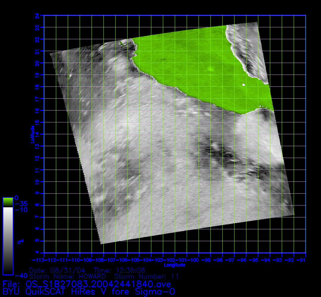The height and width of the screenshot is (297, 321).
Task: Click the -10 label beside the color bar
Action: (x=21, y=210)
